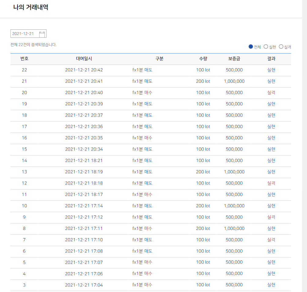Image resolution: width=307 pixels, height=292 pixels.
Task: Click 매수 label in row 8
Action: [x=148, y=229]
